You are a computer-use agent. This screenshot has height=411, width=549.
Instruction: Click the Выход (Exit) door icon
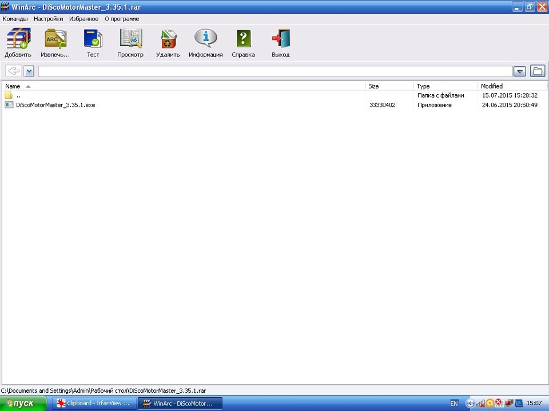[281, 38]
